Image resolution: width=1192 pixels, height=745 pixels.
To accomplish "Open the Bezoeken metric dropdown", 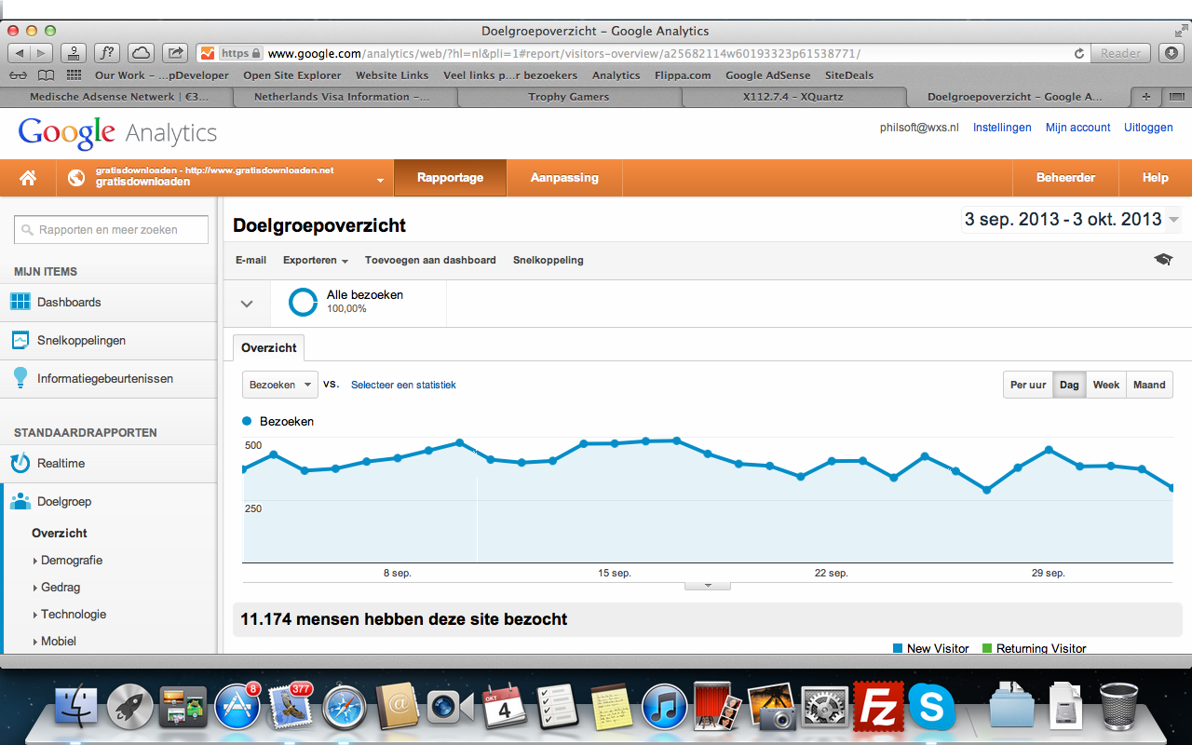I will point(280,385).
